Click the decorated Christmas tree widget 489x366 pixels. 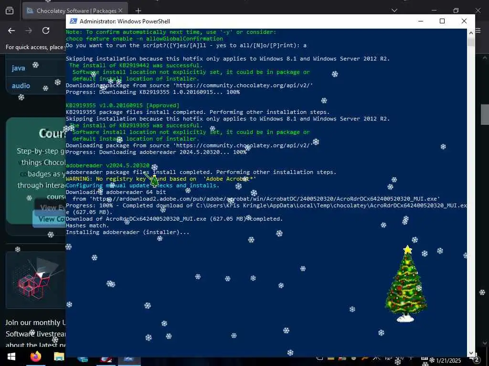(x=406, y=284)
